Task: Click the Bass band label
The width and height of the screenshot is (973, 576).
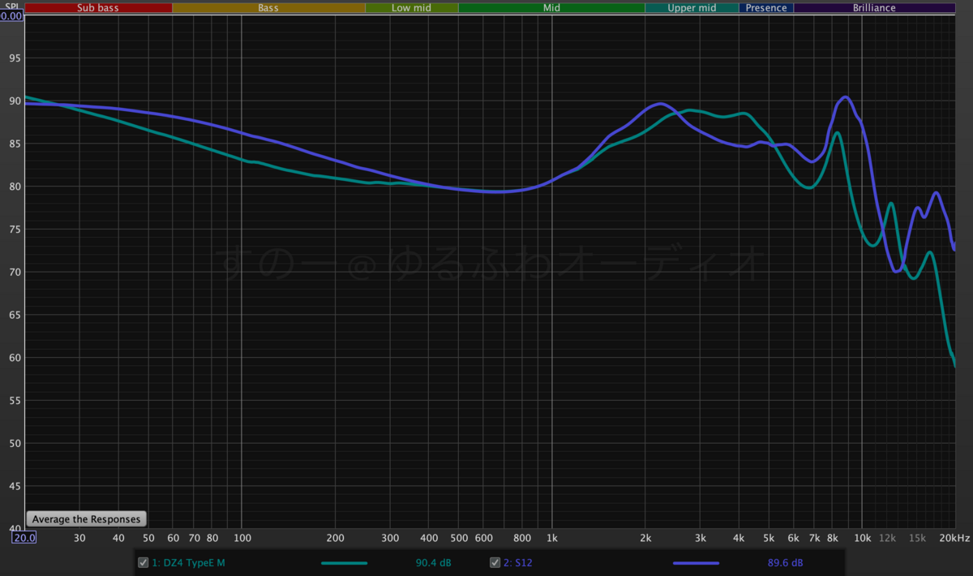Action: (x=268, y=8)
